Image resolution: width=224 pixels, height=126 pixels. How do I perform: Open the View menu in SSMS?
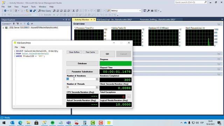tap(16, 7)
